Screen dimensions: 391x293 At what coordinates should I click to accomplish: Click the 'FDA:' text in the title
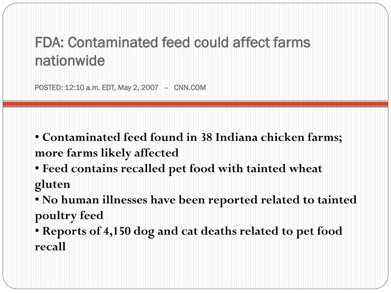(x=50, y=42)
